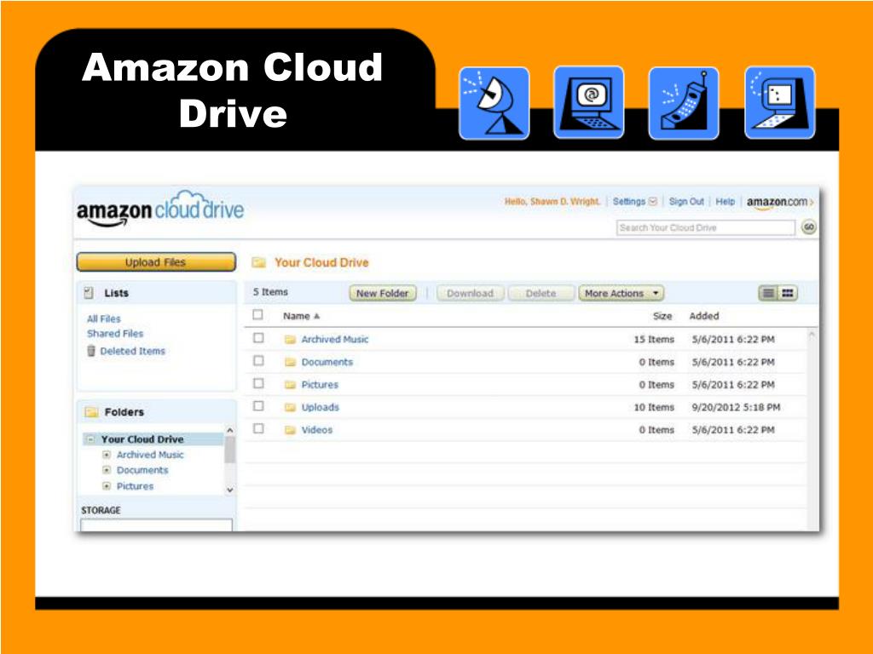This screenshot has height=654, width=873.
Task: Click the laptop icon in slide header
Action: [779, 103]
